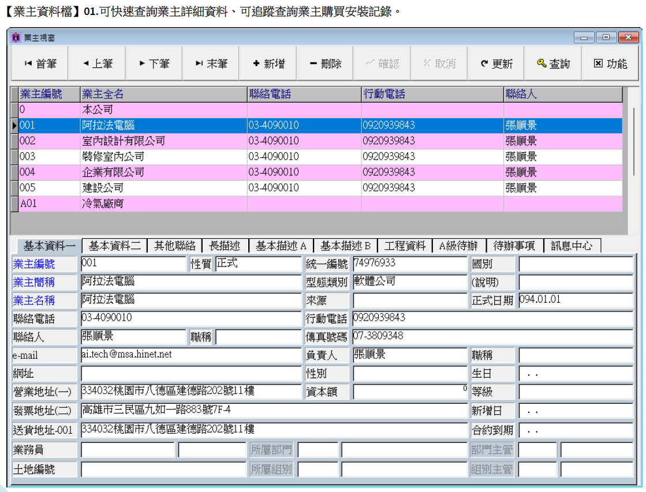Switch to the 基本資料二 tab
This screenshot has height=492, width=646.
[x=114, y=246]
